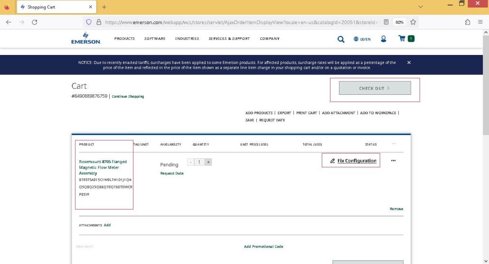The height and width of the screenshot is (264, 489).
Task: Open the site search magnifier icon
Action: pyautogui.click(x=341, y=39)
